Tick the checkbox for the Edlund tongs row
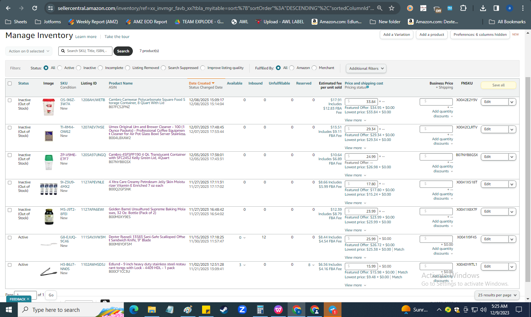Screen dimensions: 531x317 tap(10, 265)
